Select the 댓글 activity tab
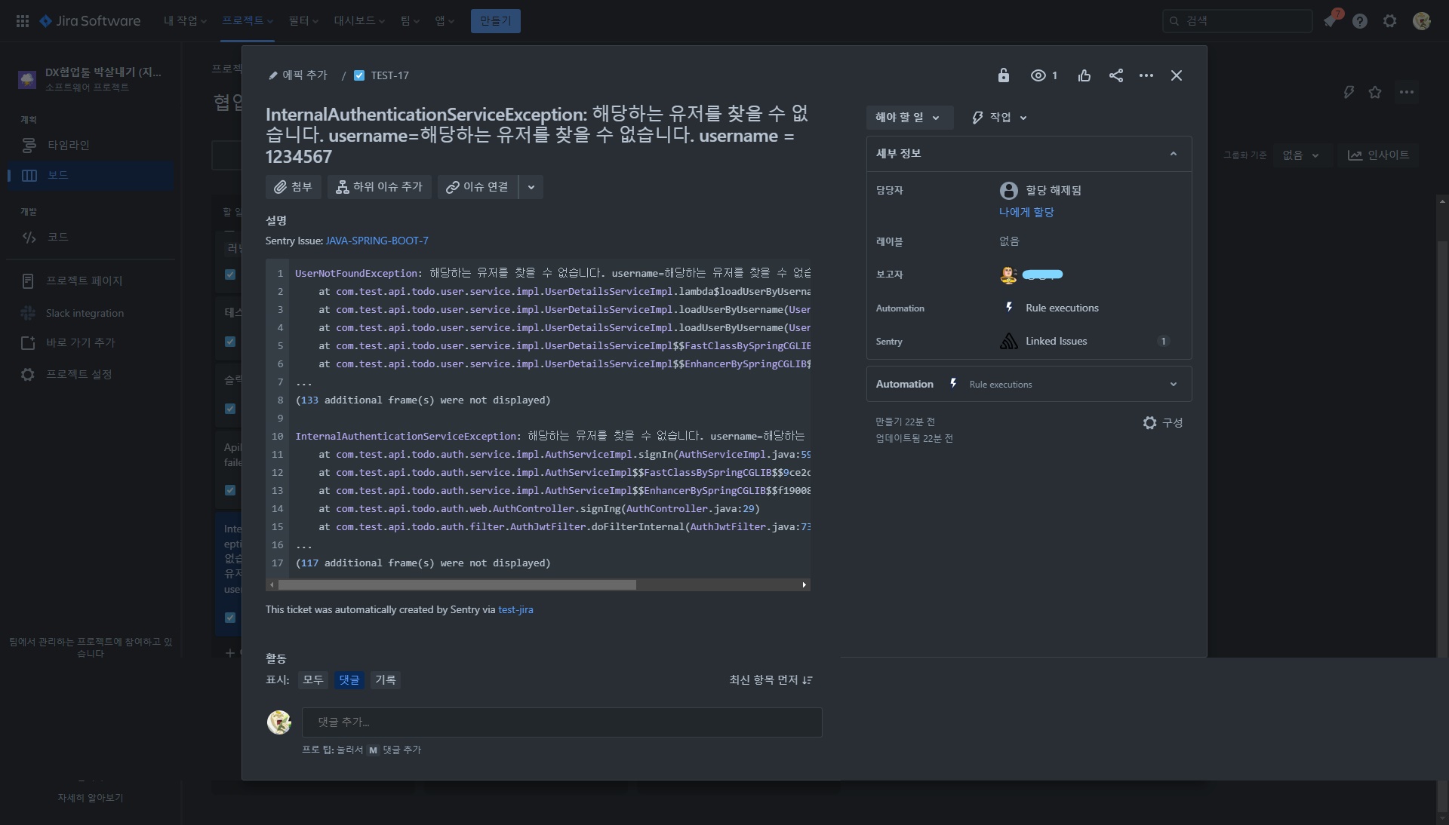1449x825 pixels. coord(349,680)
